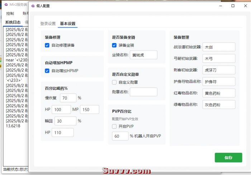The image size is (251, 175).
Task: Click the 机器人开启PVP label
Action: click(147, 136)
